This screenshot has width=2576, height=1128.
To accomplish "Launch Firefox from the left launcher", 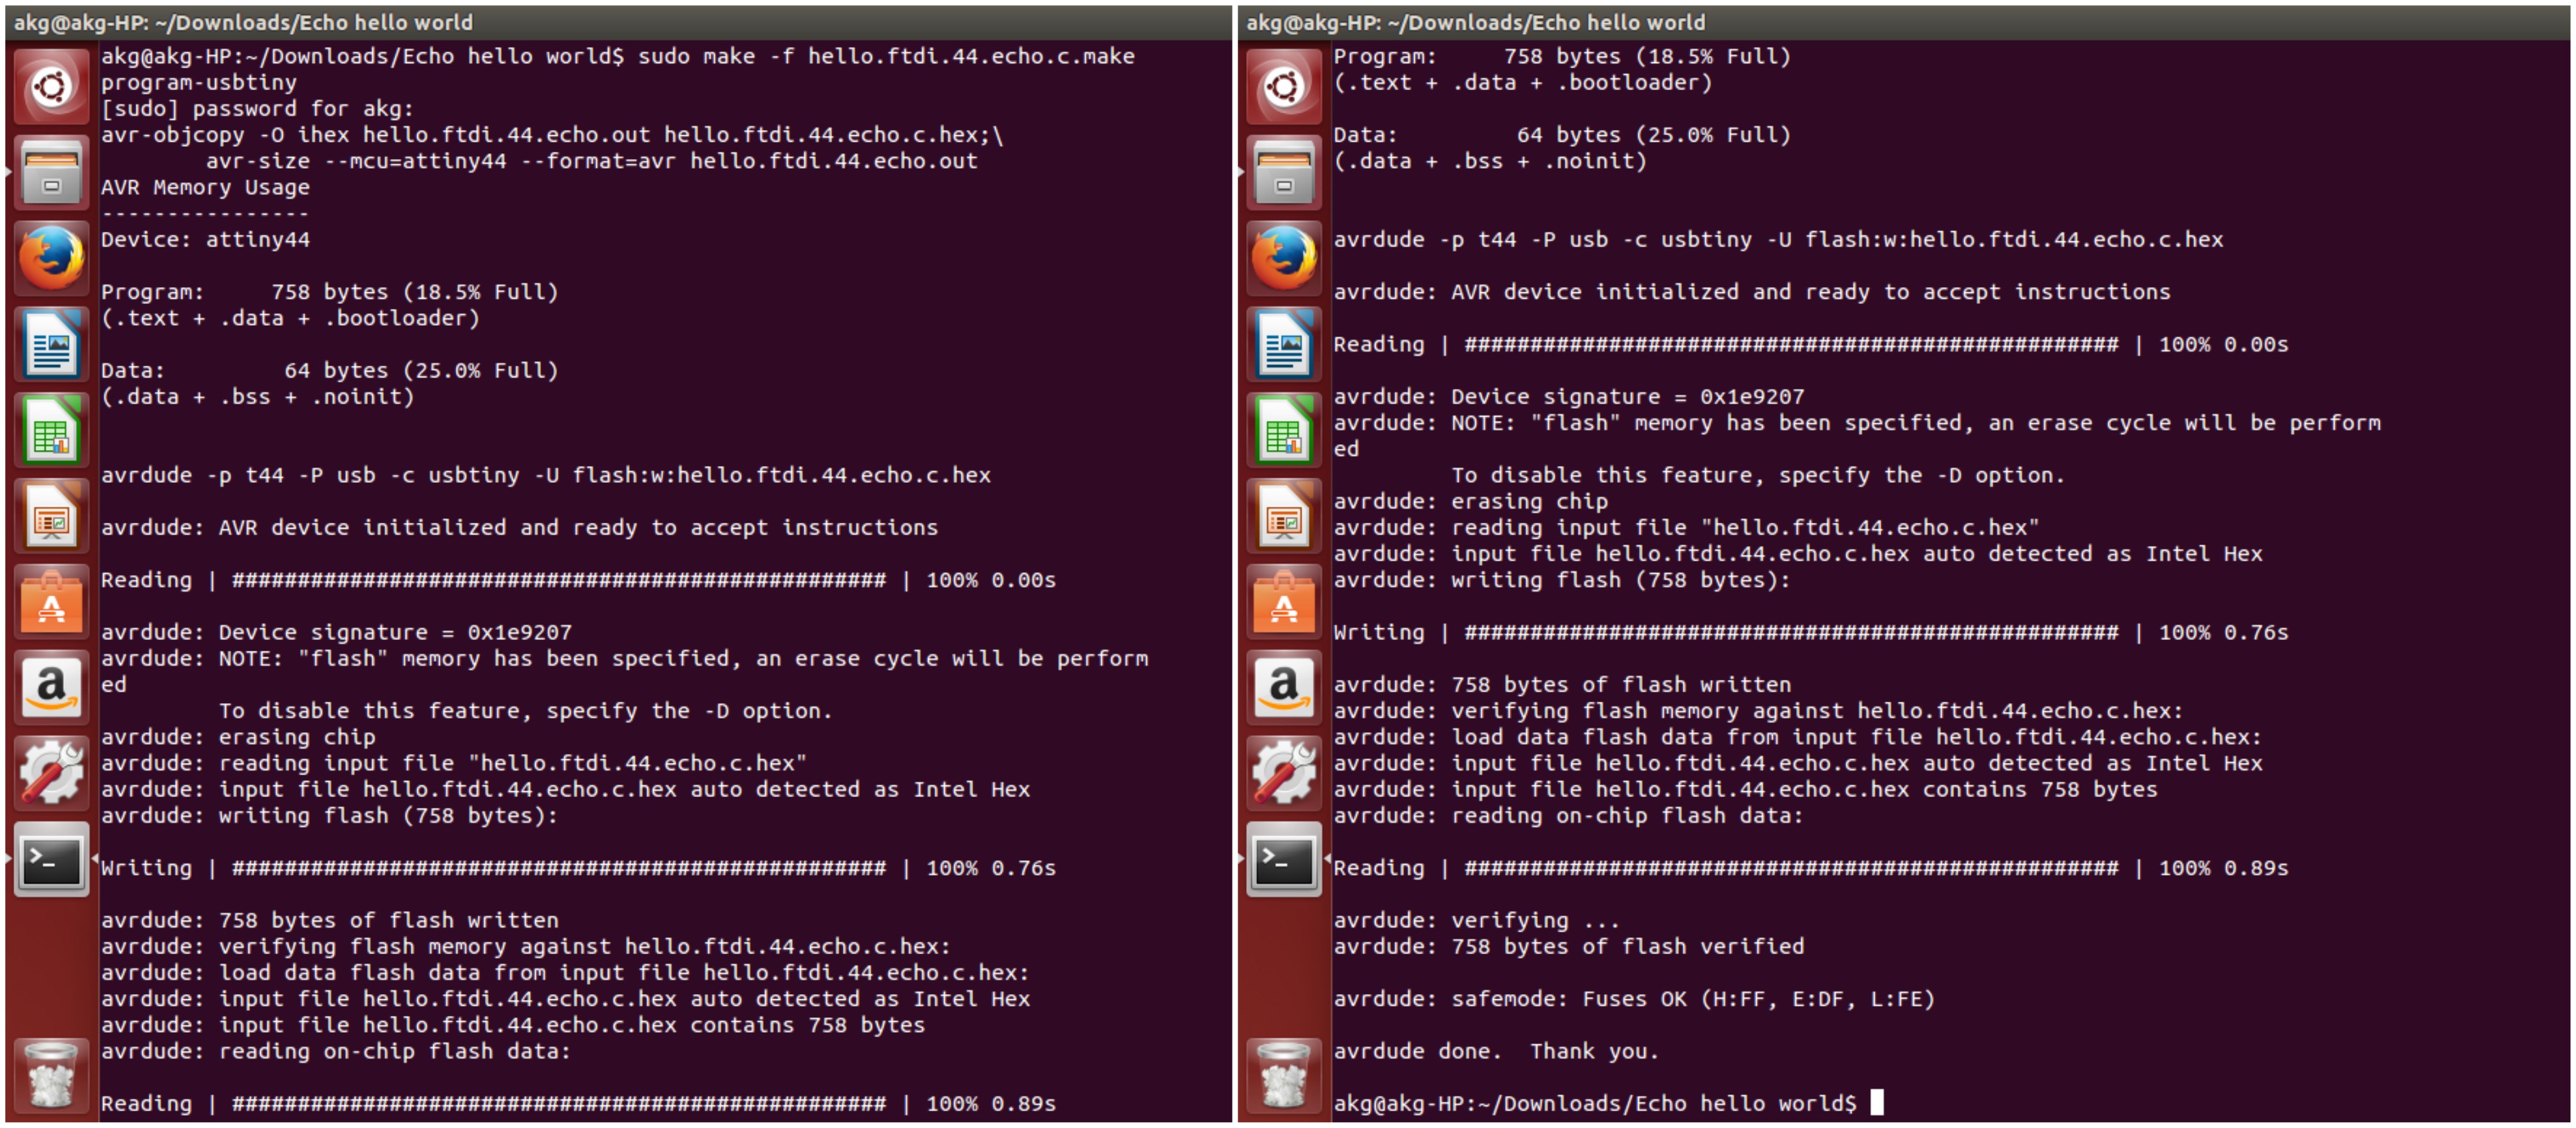I will tap(52, 258).
